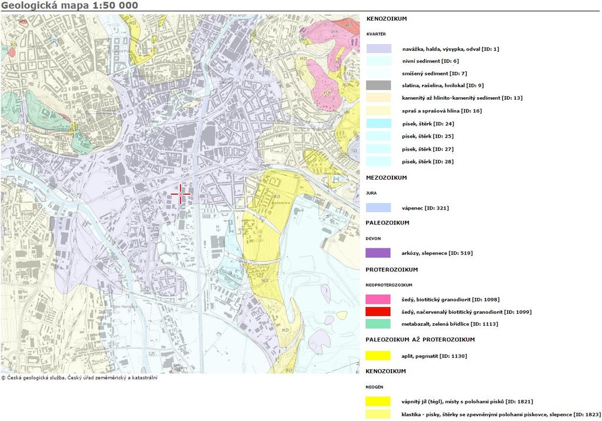
Task: Click pink swatch for biotitický granodiorit [ID: 1098]
Action: click(x=378, y=299)
